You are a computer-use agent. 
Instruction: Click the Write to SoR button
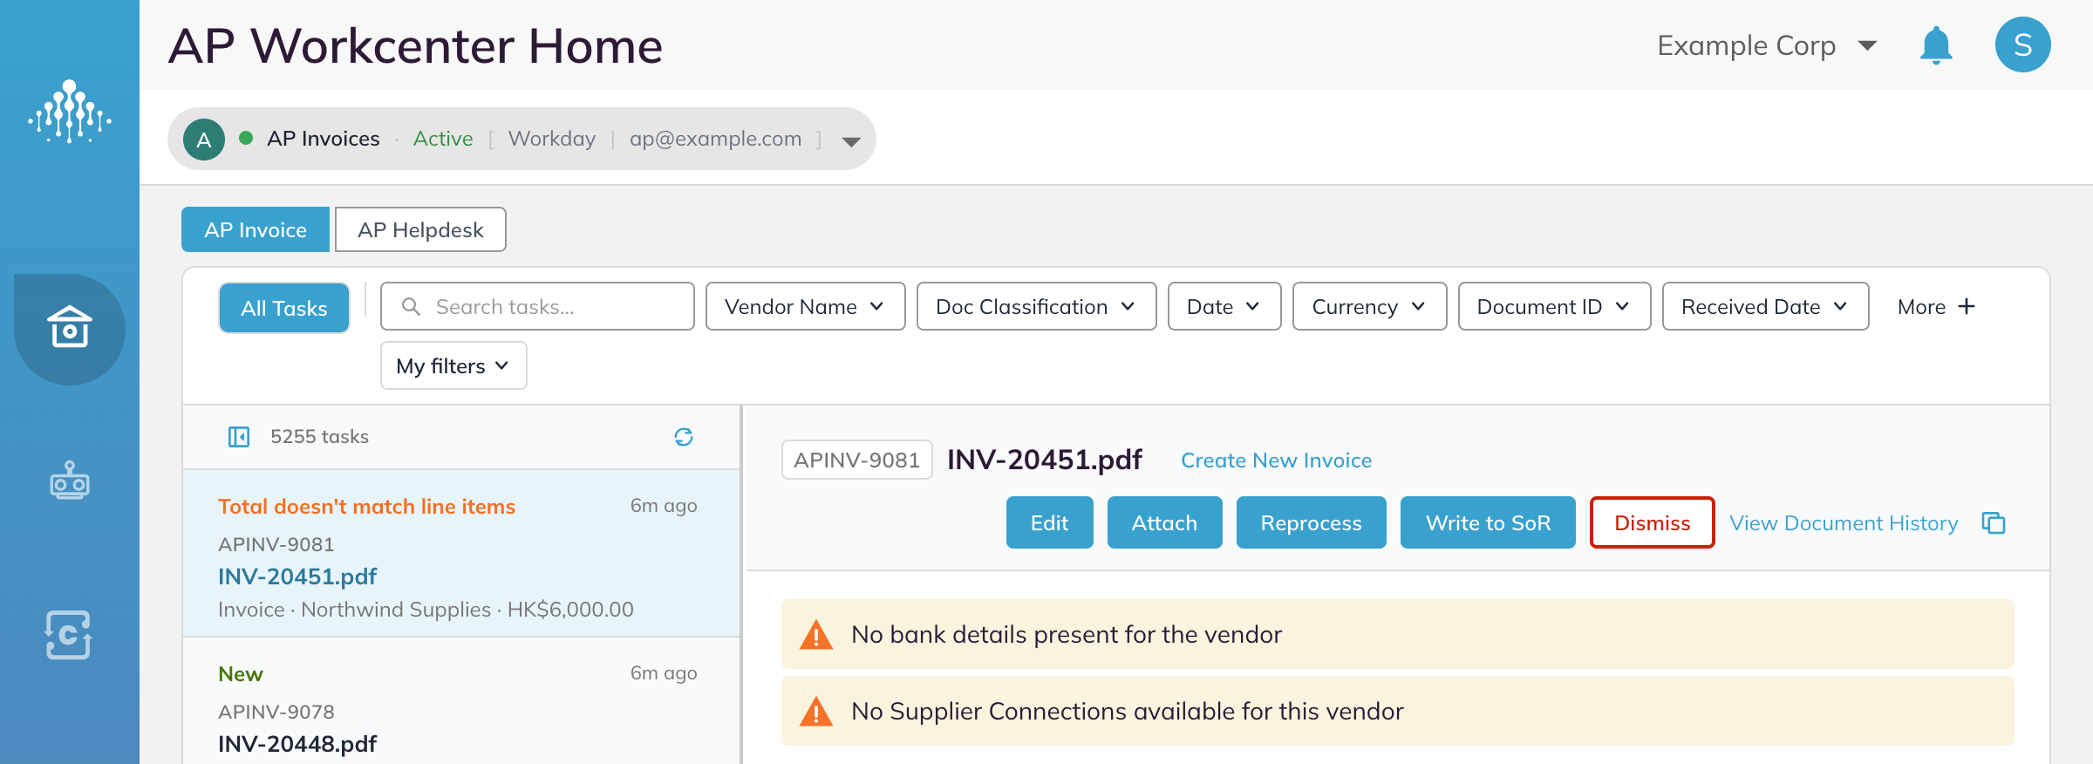[1488, 522]
